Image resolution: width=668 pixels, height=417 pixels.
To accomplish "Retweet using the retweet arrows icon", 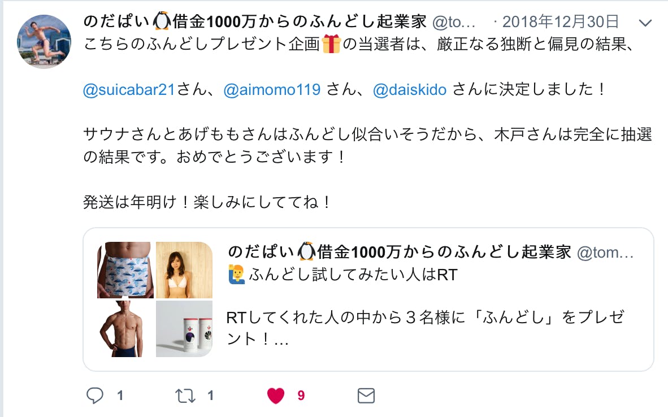I will click(x=185, y=396).
